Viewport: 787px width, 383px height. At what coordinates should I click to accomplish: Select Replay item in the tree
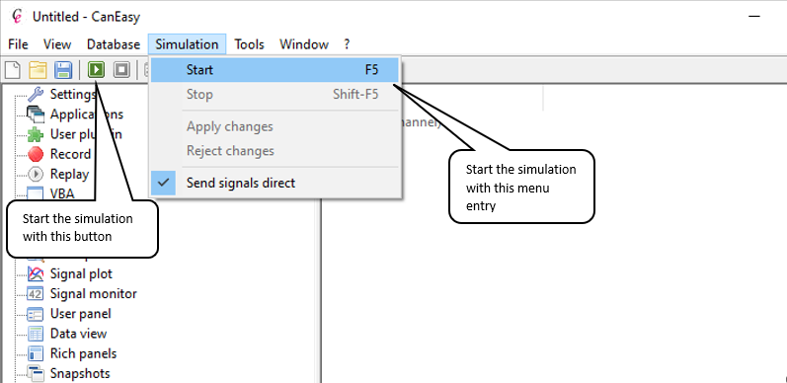(69, 174)
